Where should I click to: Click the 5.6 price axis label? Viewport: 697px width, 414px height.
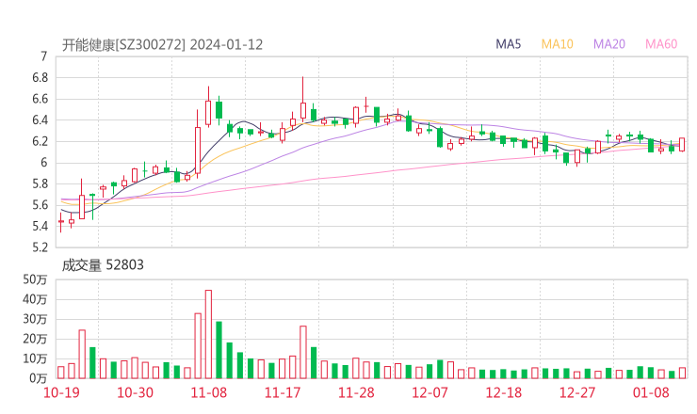click(40, 205)
